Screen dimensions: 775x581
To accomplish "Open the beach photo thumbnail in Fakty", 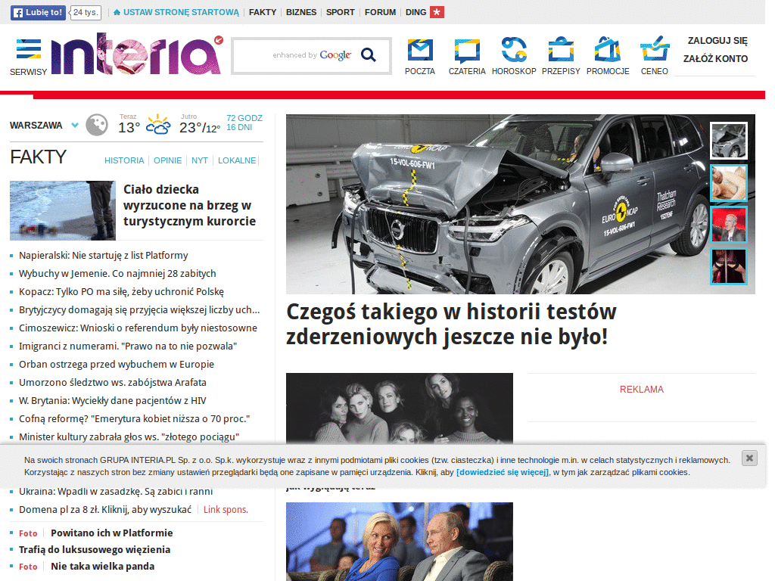I will click(x=63, y=210).
